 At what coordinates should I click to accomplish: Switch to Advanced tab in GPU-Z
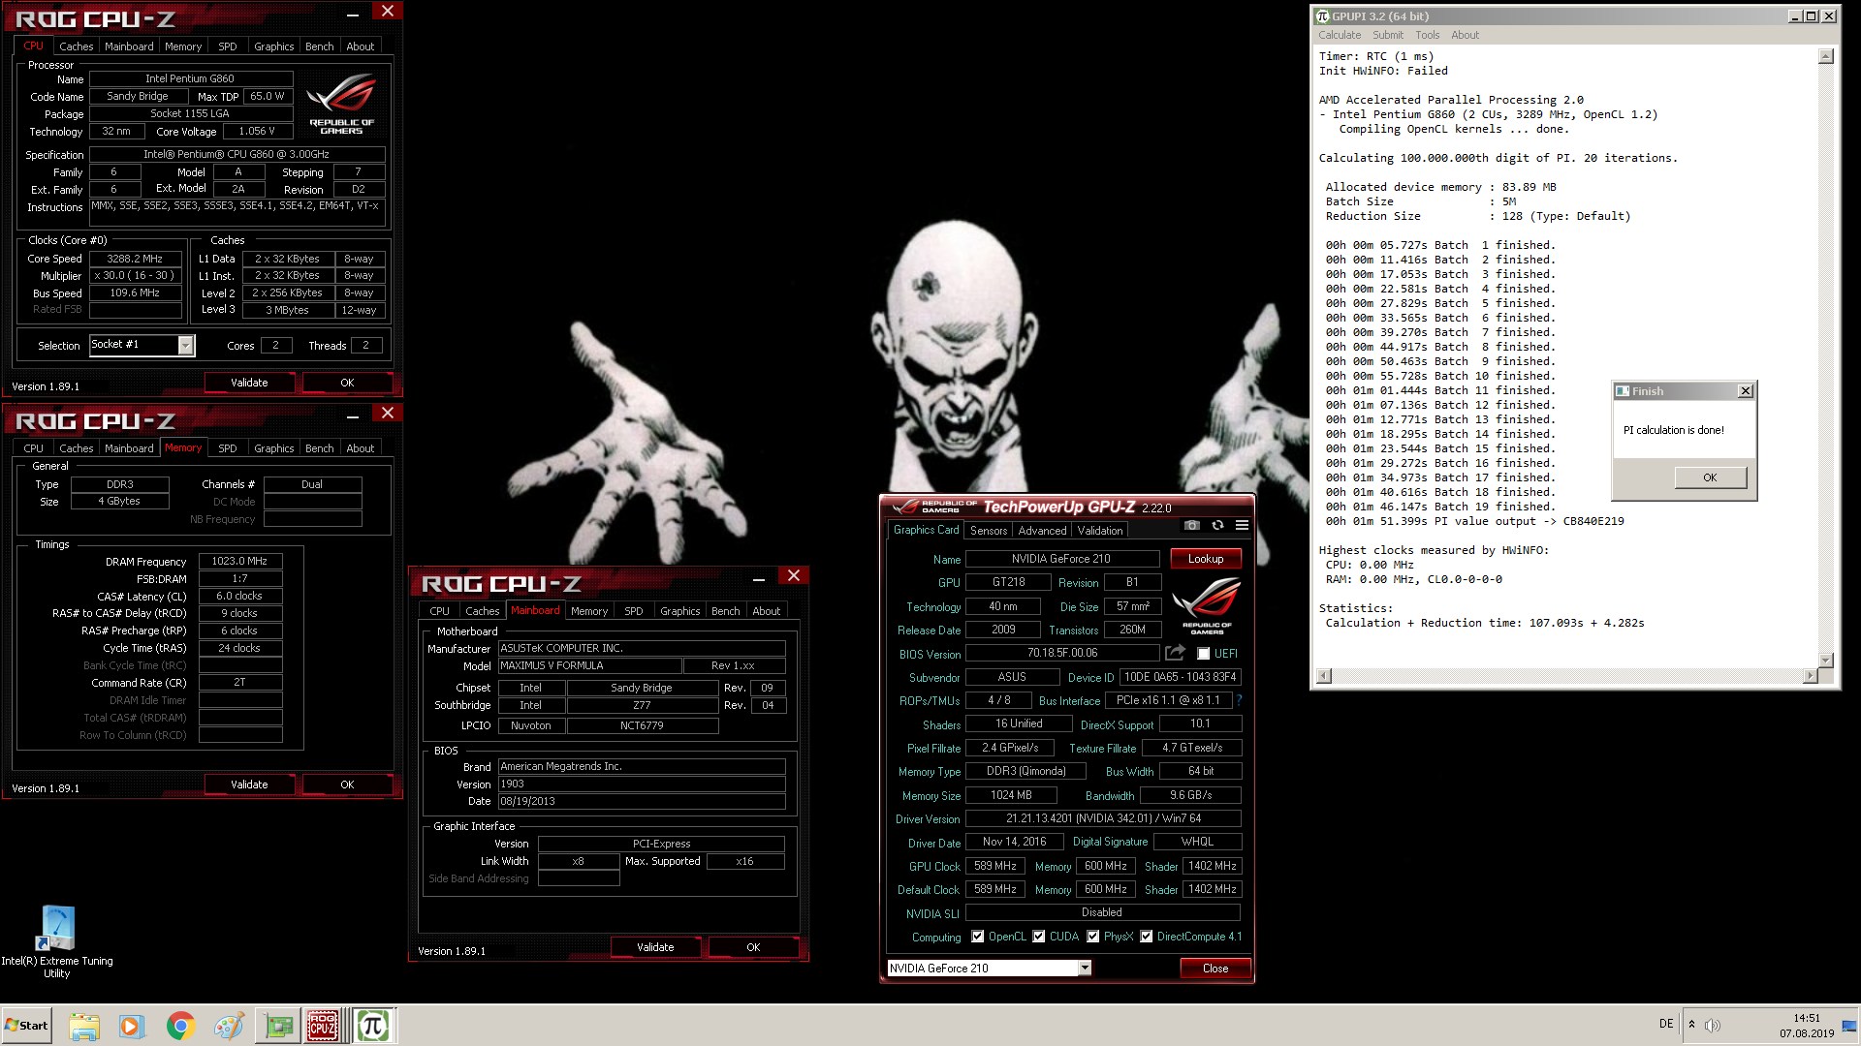(1042, 531)
